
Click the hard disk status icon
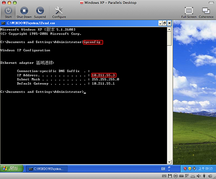click(x=181, y=176)
